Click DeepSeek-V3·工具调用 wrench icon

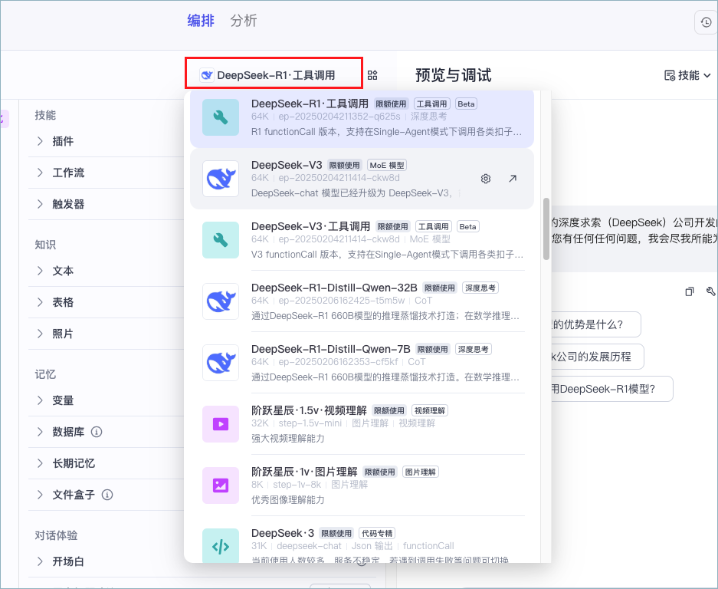(x=220, y=240)
